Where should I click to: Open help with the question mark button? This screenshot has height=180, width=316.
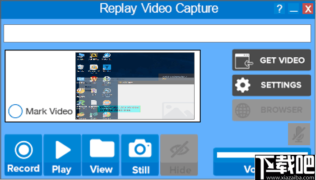point(279,9)
